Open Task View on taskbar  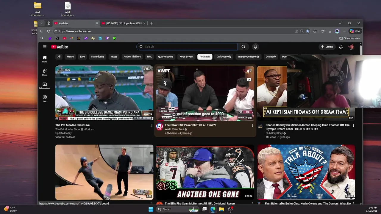204,209
